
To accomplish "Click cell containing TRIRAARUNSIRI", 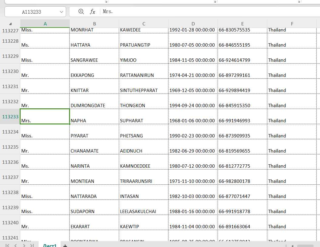I will coord(144,177).
